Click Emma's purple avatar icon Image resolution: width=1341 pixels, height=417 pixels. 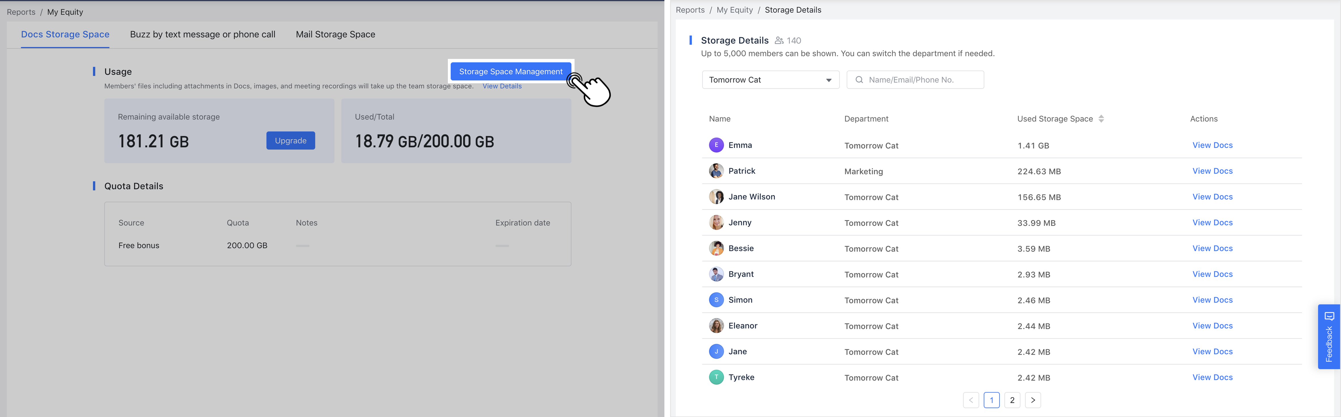coord(716,145)
